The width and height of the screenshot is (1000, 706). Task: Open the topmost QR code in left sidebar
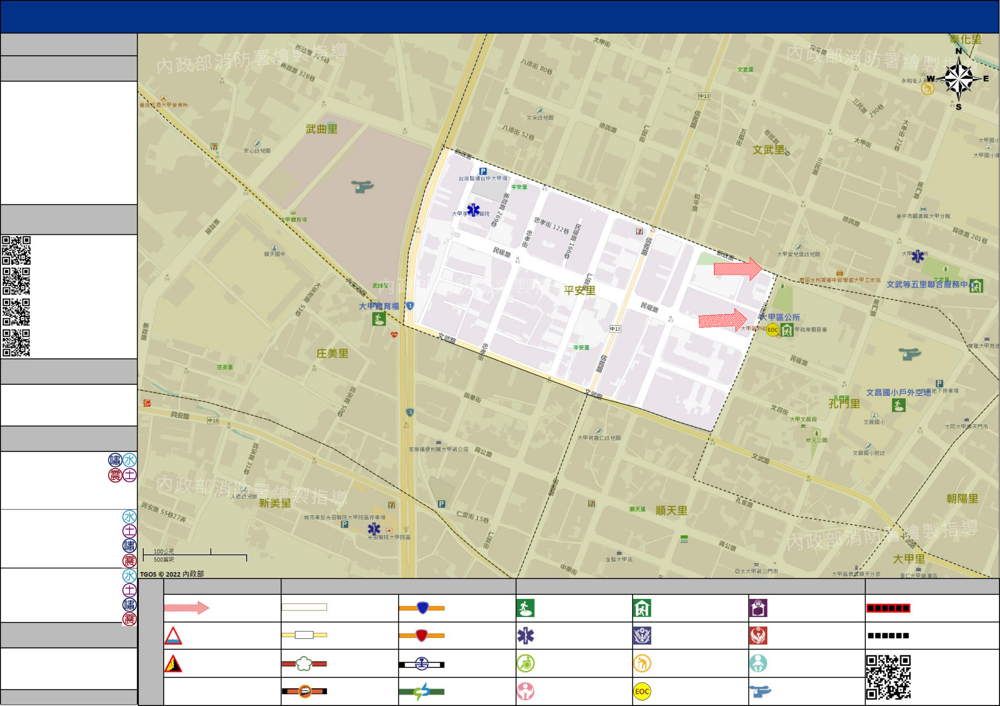pyautogui.click(x=16, y=251)
